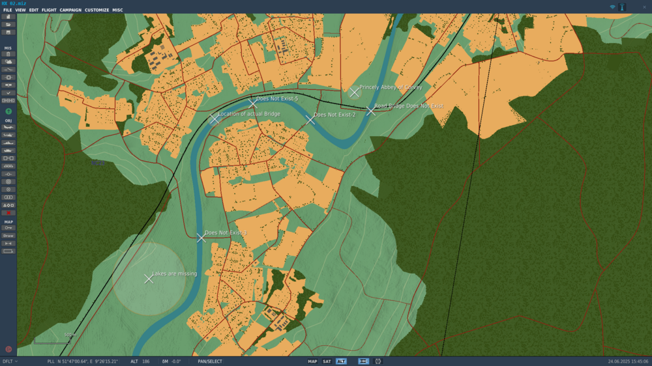Select the 'Does Not Exist-2' map marker
The width and height of the screenshot is (652, 366).
(310, 120)
